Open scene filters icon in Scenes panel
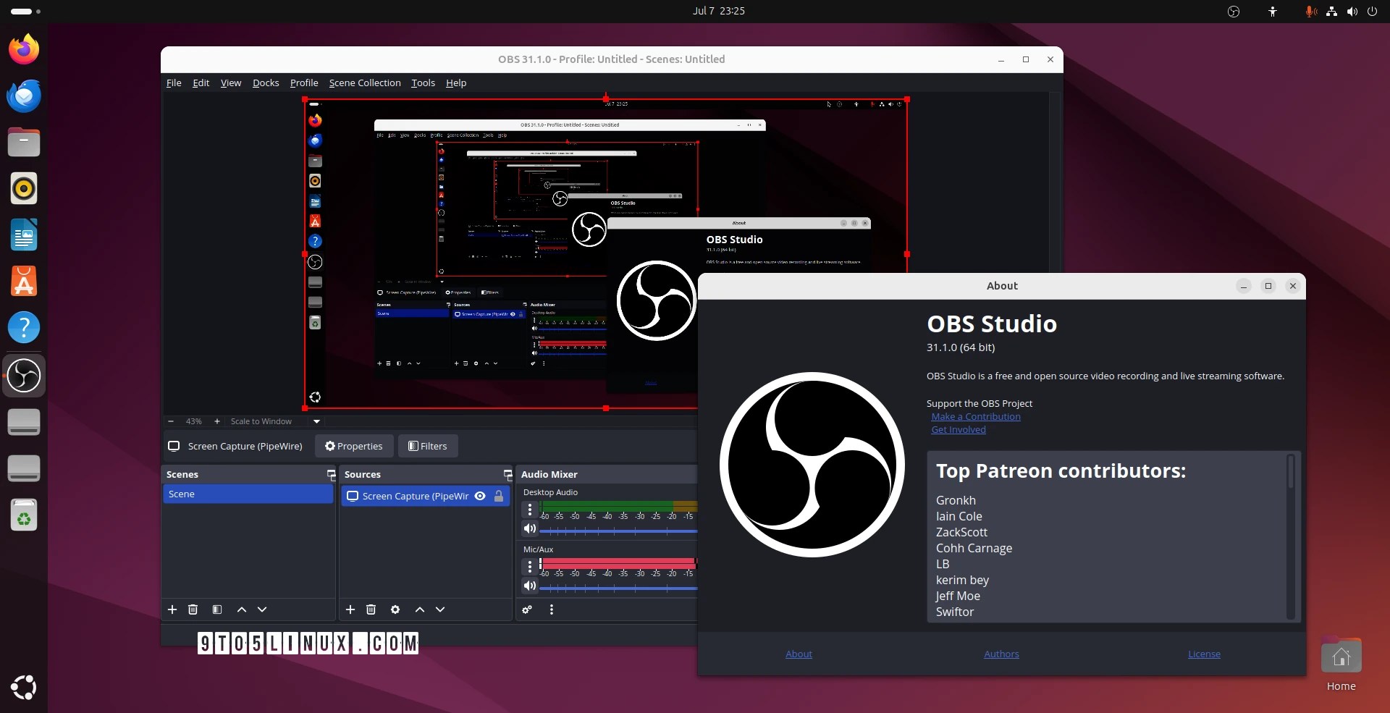 click(x=217, y=609)
